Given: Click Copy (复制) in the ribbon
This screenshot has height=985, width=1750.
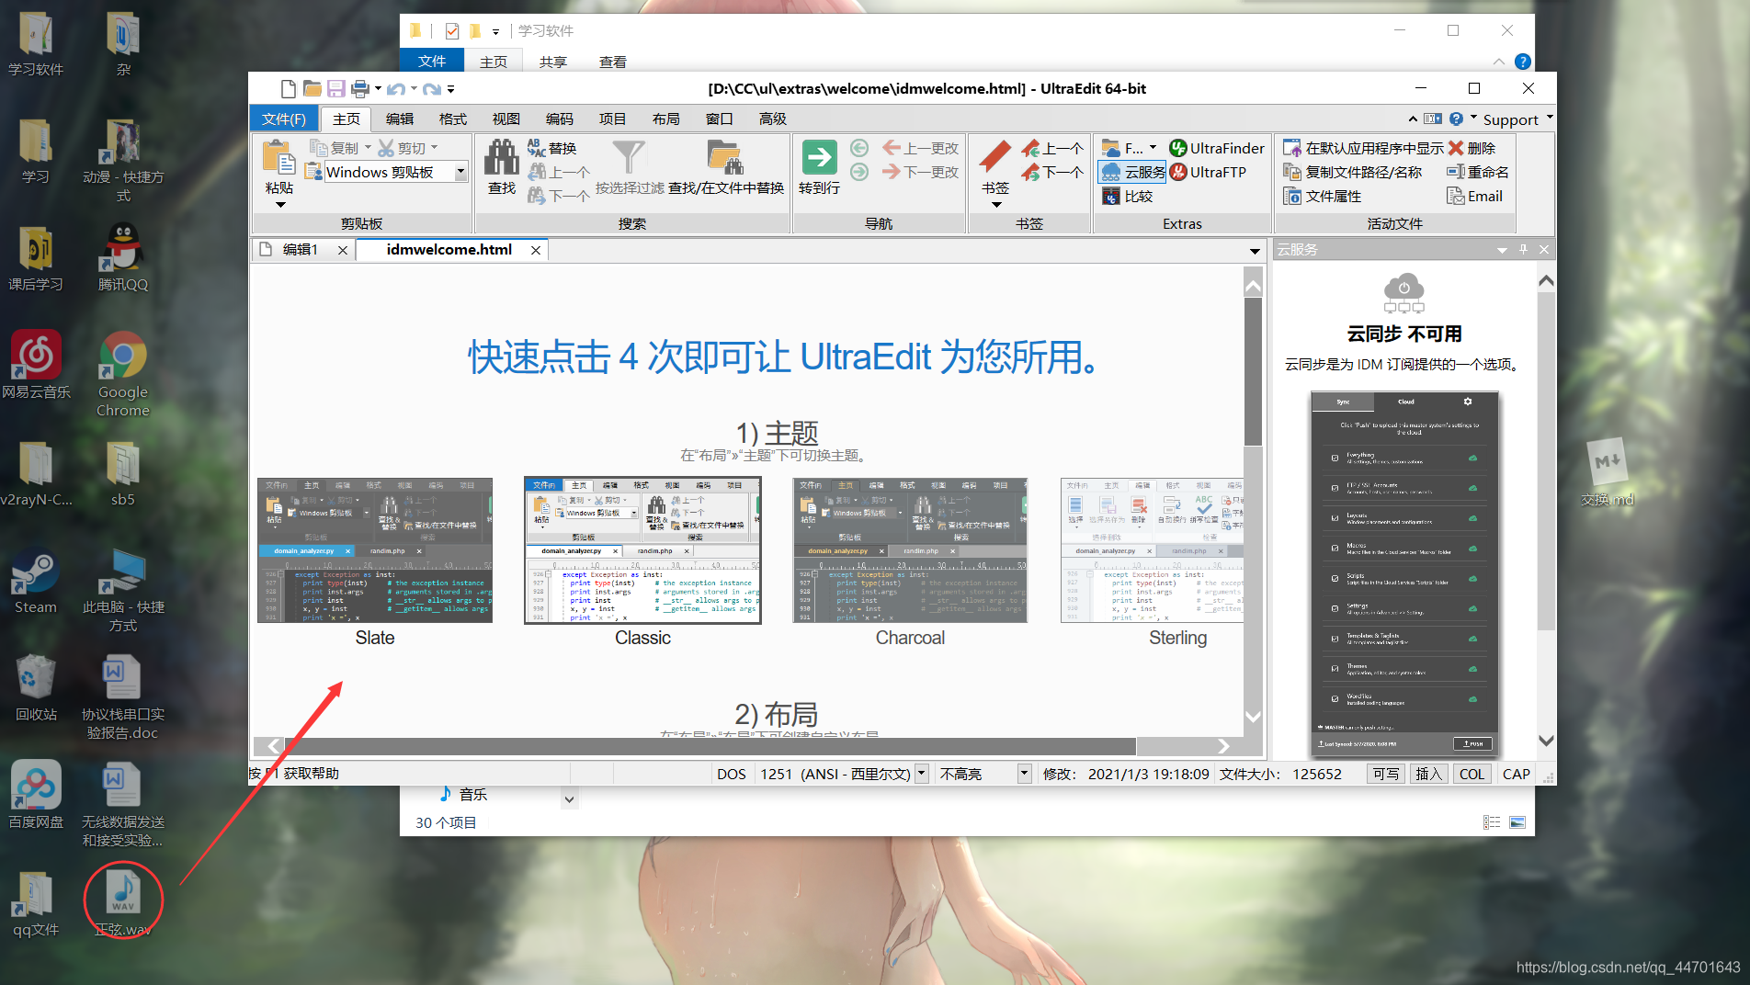Looking at the screenshot, I should pos(335,148).
